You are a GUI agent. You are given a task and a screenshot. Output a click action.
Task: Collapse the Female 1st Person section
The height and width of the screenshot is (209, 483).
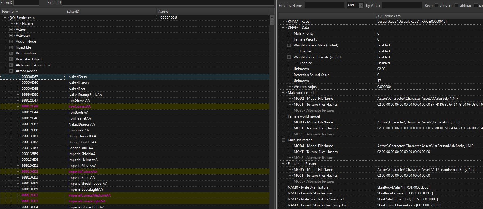pyautogui.click(x=283, y=164)
